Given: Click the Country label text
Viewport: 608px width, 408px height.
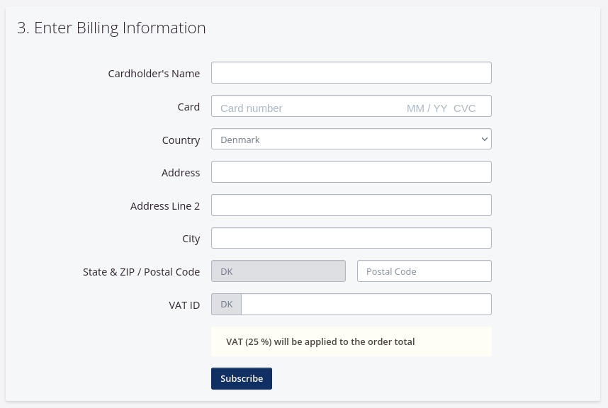Looking at the screenshot, I should point(181,140).
